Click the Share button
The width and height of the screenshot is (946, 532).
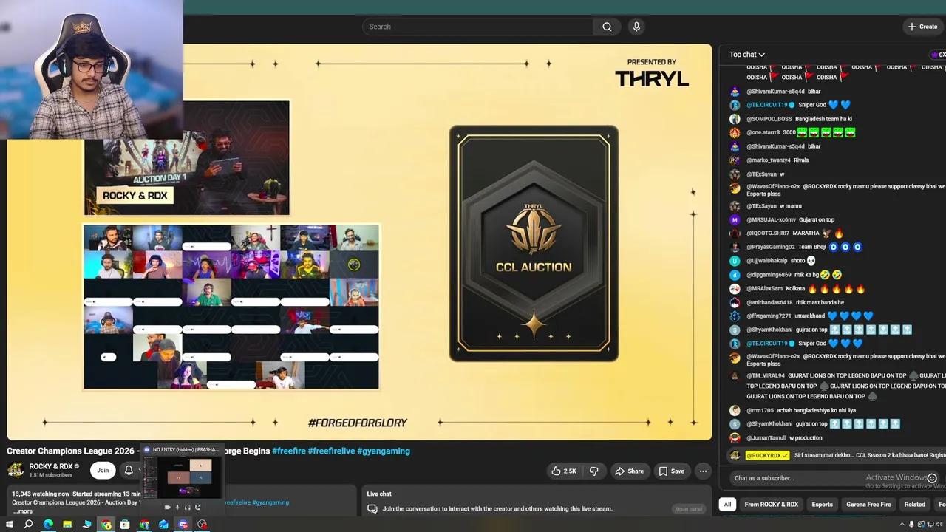630,471
